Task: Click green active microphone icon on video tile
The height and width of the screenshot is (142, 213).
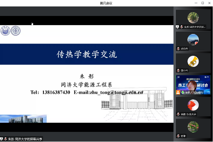Action: tap(183, 92)
